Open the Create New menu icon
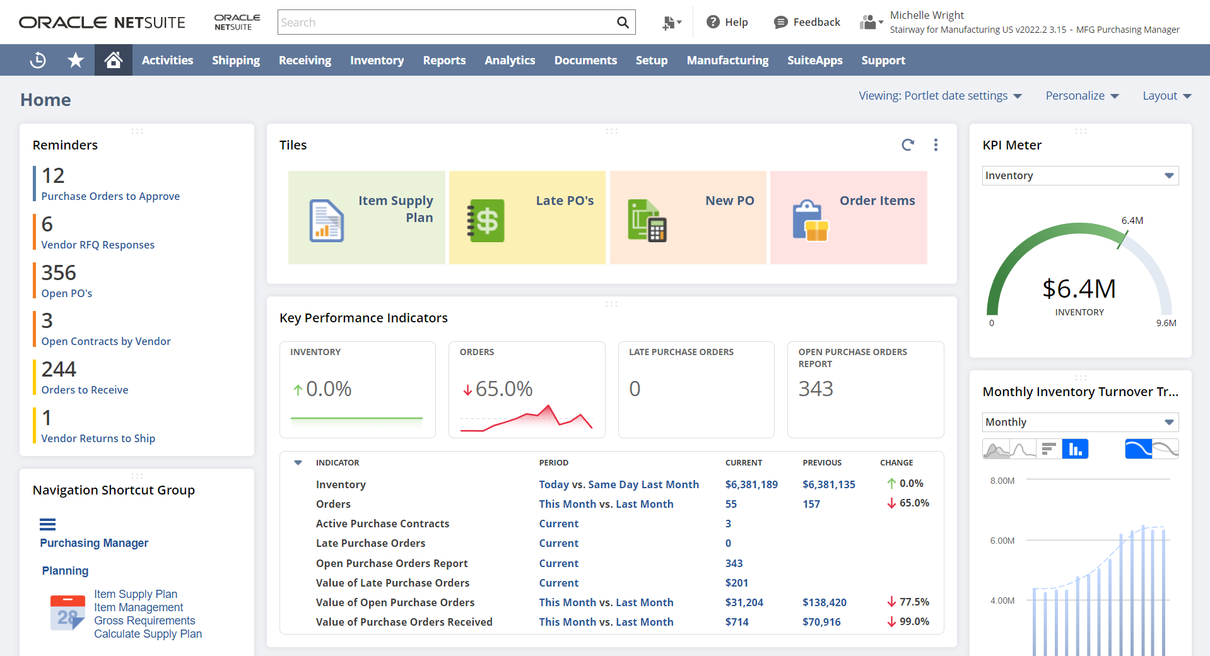The image size is (1210, 656). click(x=672, y=23)
